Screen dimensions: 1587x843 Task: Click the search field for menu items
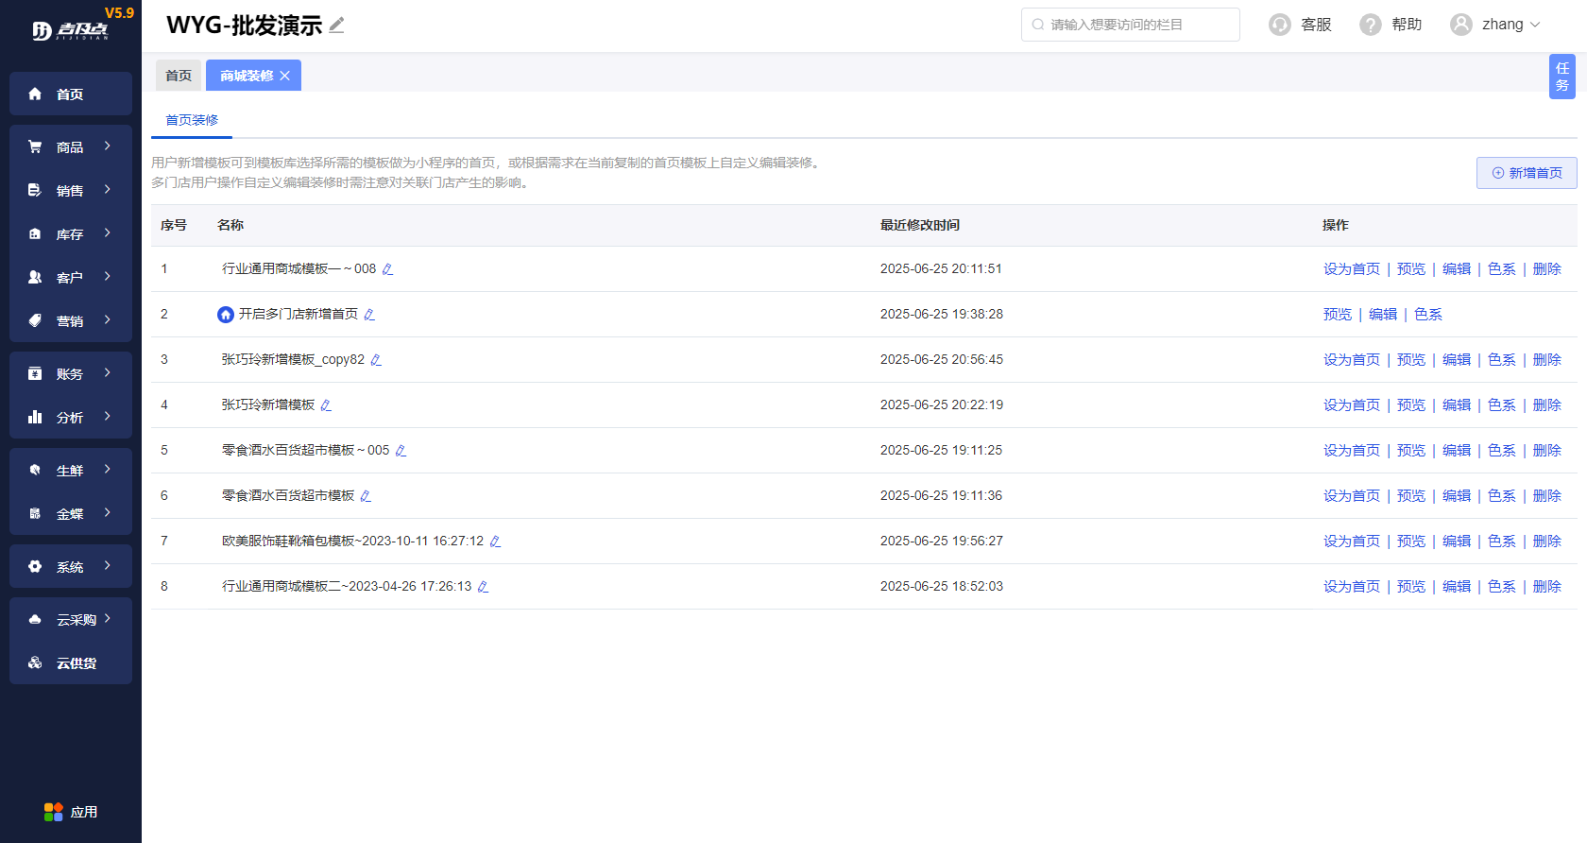pyautogui.click(x=1130, y=25)
